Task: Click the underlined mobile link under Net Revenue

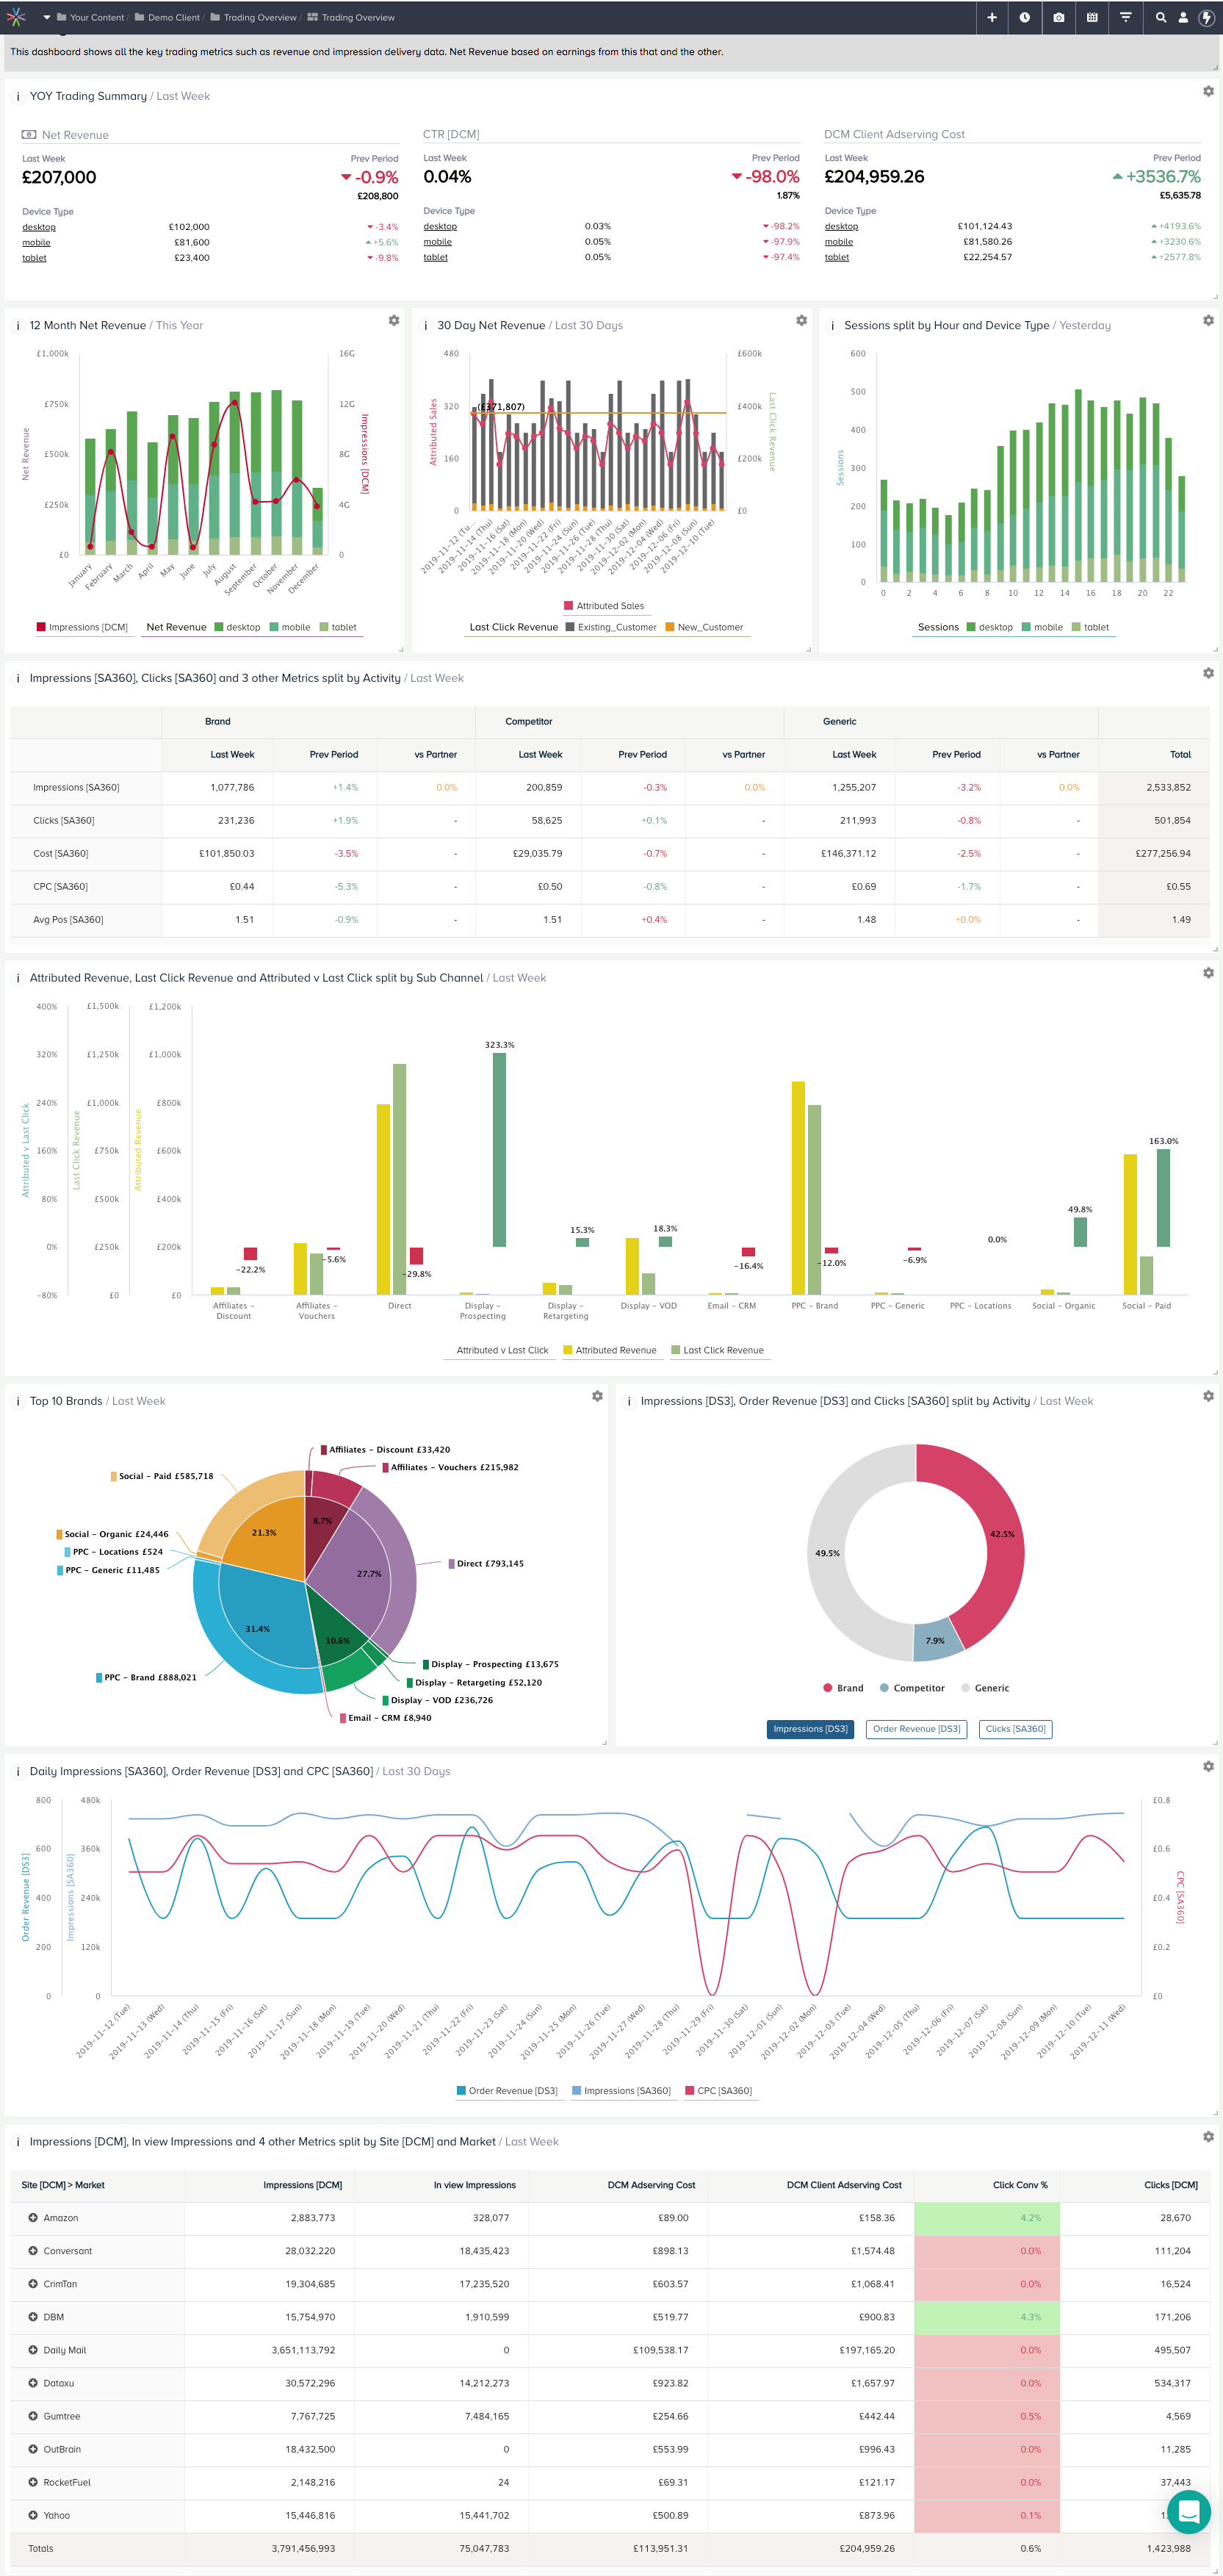Action: [x=36, y=241]
